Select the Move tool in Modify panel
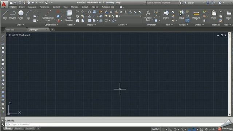 83,12
